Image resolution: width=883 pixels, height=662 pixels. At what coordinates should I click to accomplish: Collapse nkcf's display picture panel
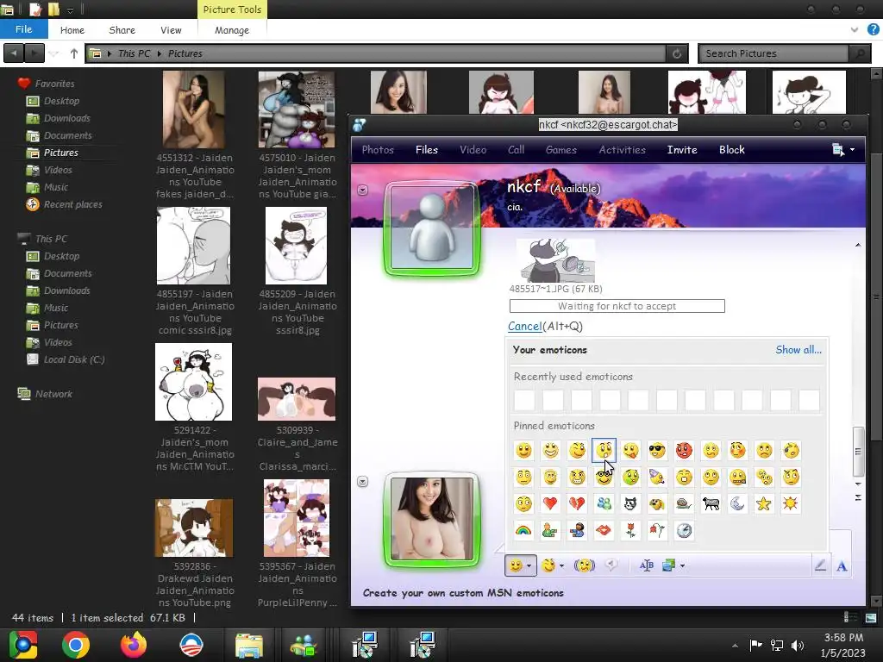click(x=363, y=190)
